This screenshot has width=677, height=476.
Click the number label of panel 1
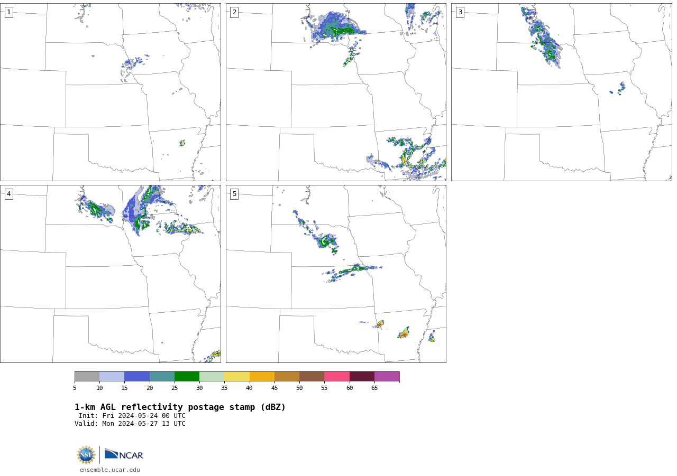[x=8, y=12]
